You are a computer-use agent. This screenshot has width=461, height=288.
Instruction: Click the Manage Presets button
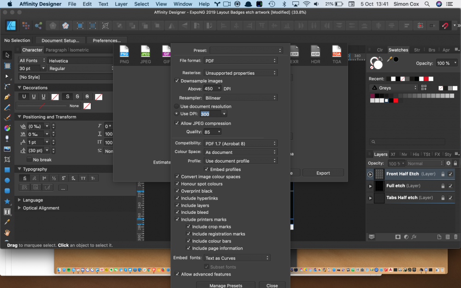225,285
